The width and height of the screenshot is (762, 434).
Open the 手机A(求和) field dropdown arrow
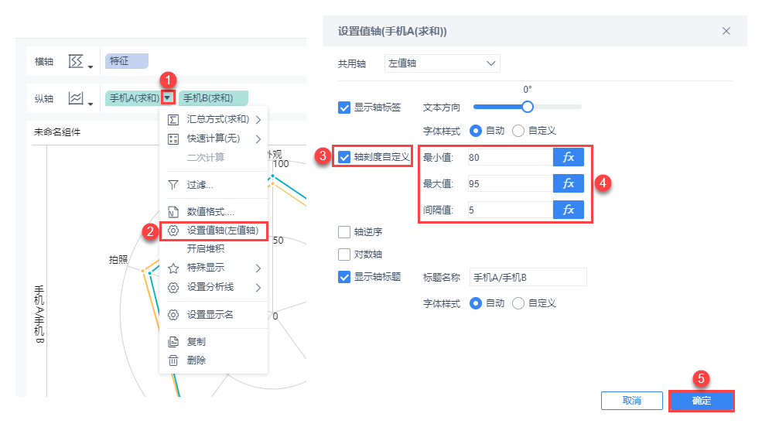pyautogui.click(x=167, y=98)
